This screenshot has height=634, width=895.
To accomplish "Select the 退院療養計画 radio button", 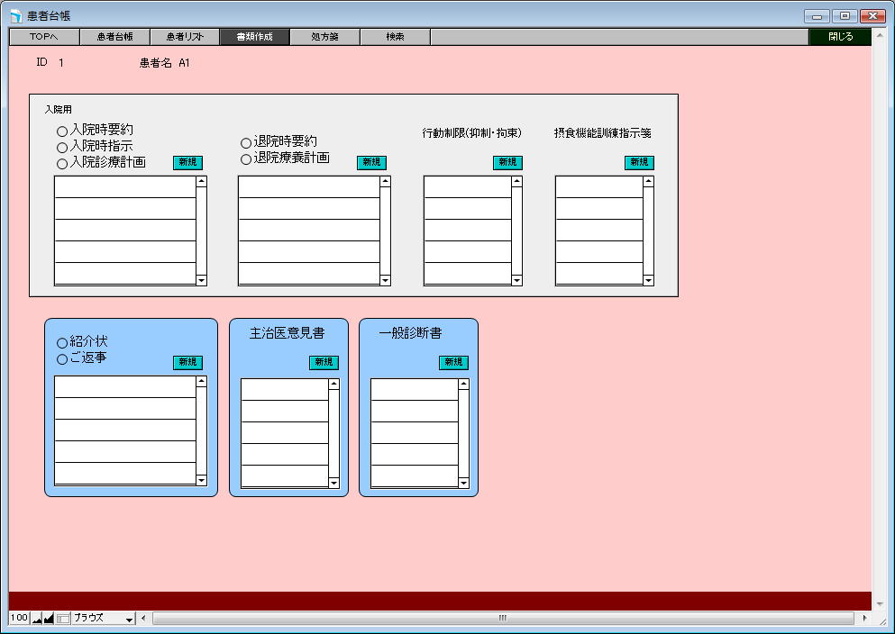I will [246, 159].
